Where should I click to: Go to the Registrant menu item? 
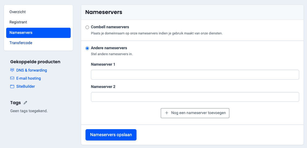coord(18,22)
